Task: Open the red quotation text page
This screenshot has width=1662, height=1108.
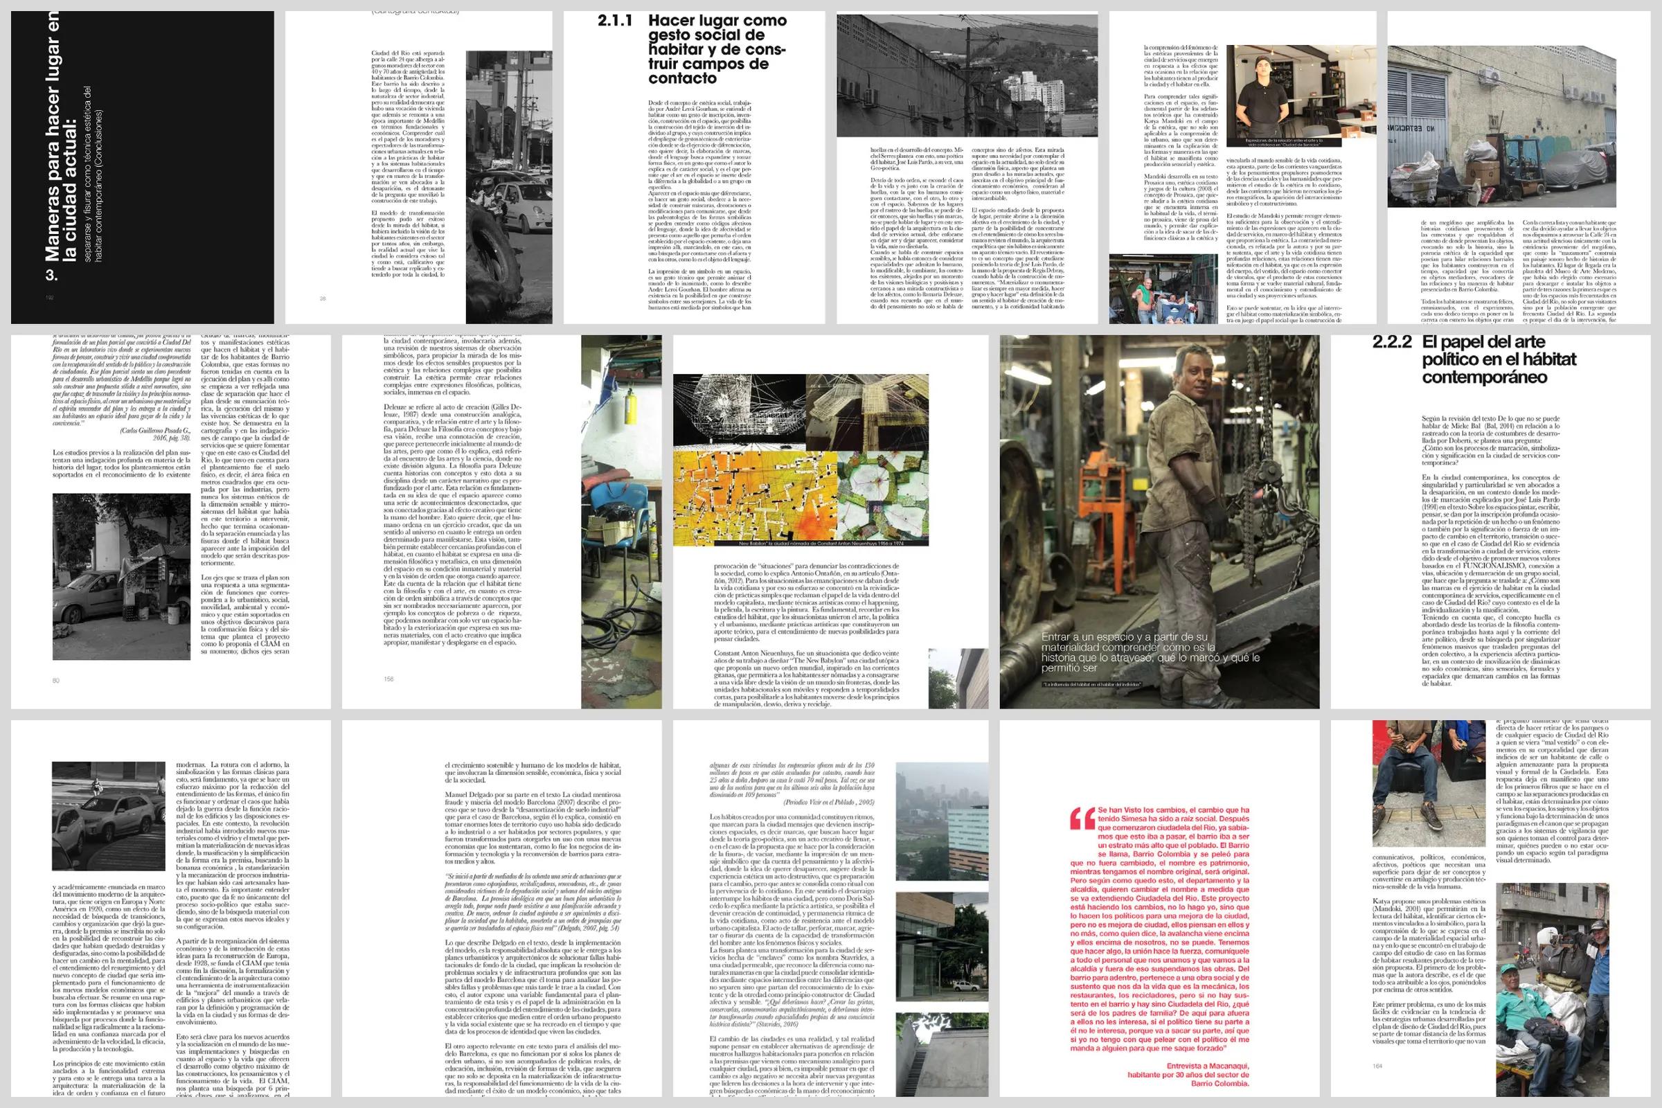Action: tap(1159, 909)
